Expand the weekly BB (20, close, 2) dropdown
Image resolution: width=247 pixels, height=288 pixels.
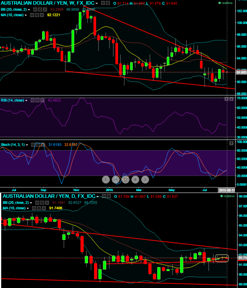point(29,10)
